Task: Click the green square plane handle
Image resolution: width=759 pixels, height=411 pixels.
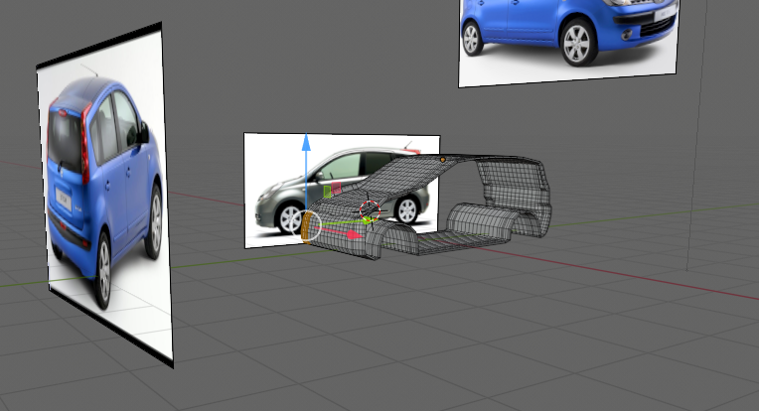Action: tap(327, 192)
